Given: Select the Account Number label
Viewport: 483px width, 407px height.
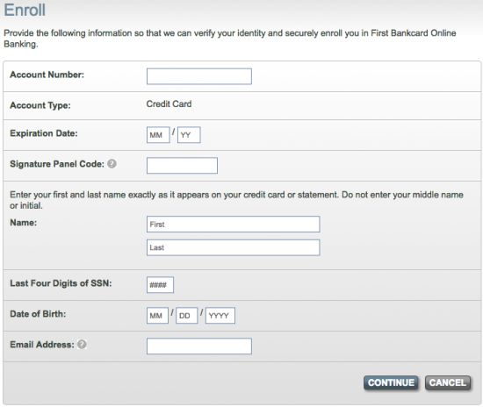Looking at the screenshot, I should click(47, 75).
